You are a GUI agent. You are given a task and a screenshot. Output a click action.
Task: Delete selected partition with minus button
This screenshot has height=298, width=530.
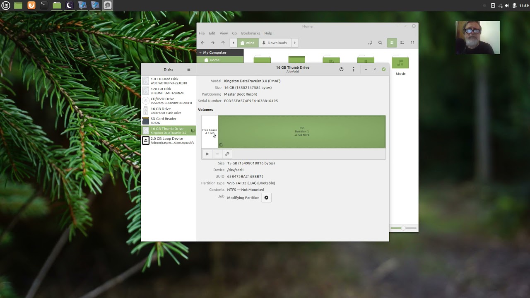[217, 154]
